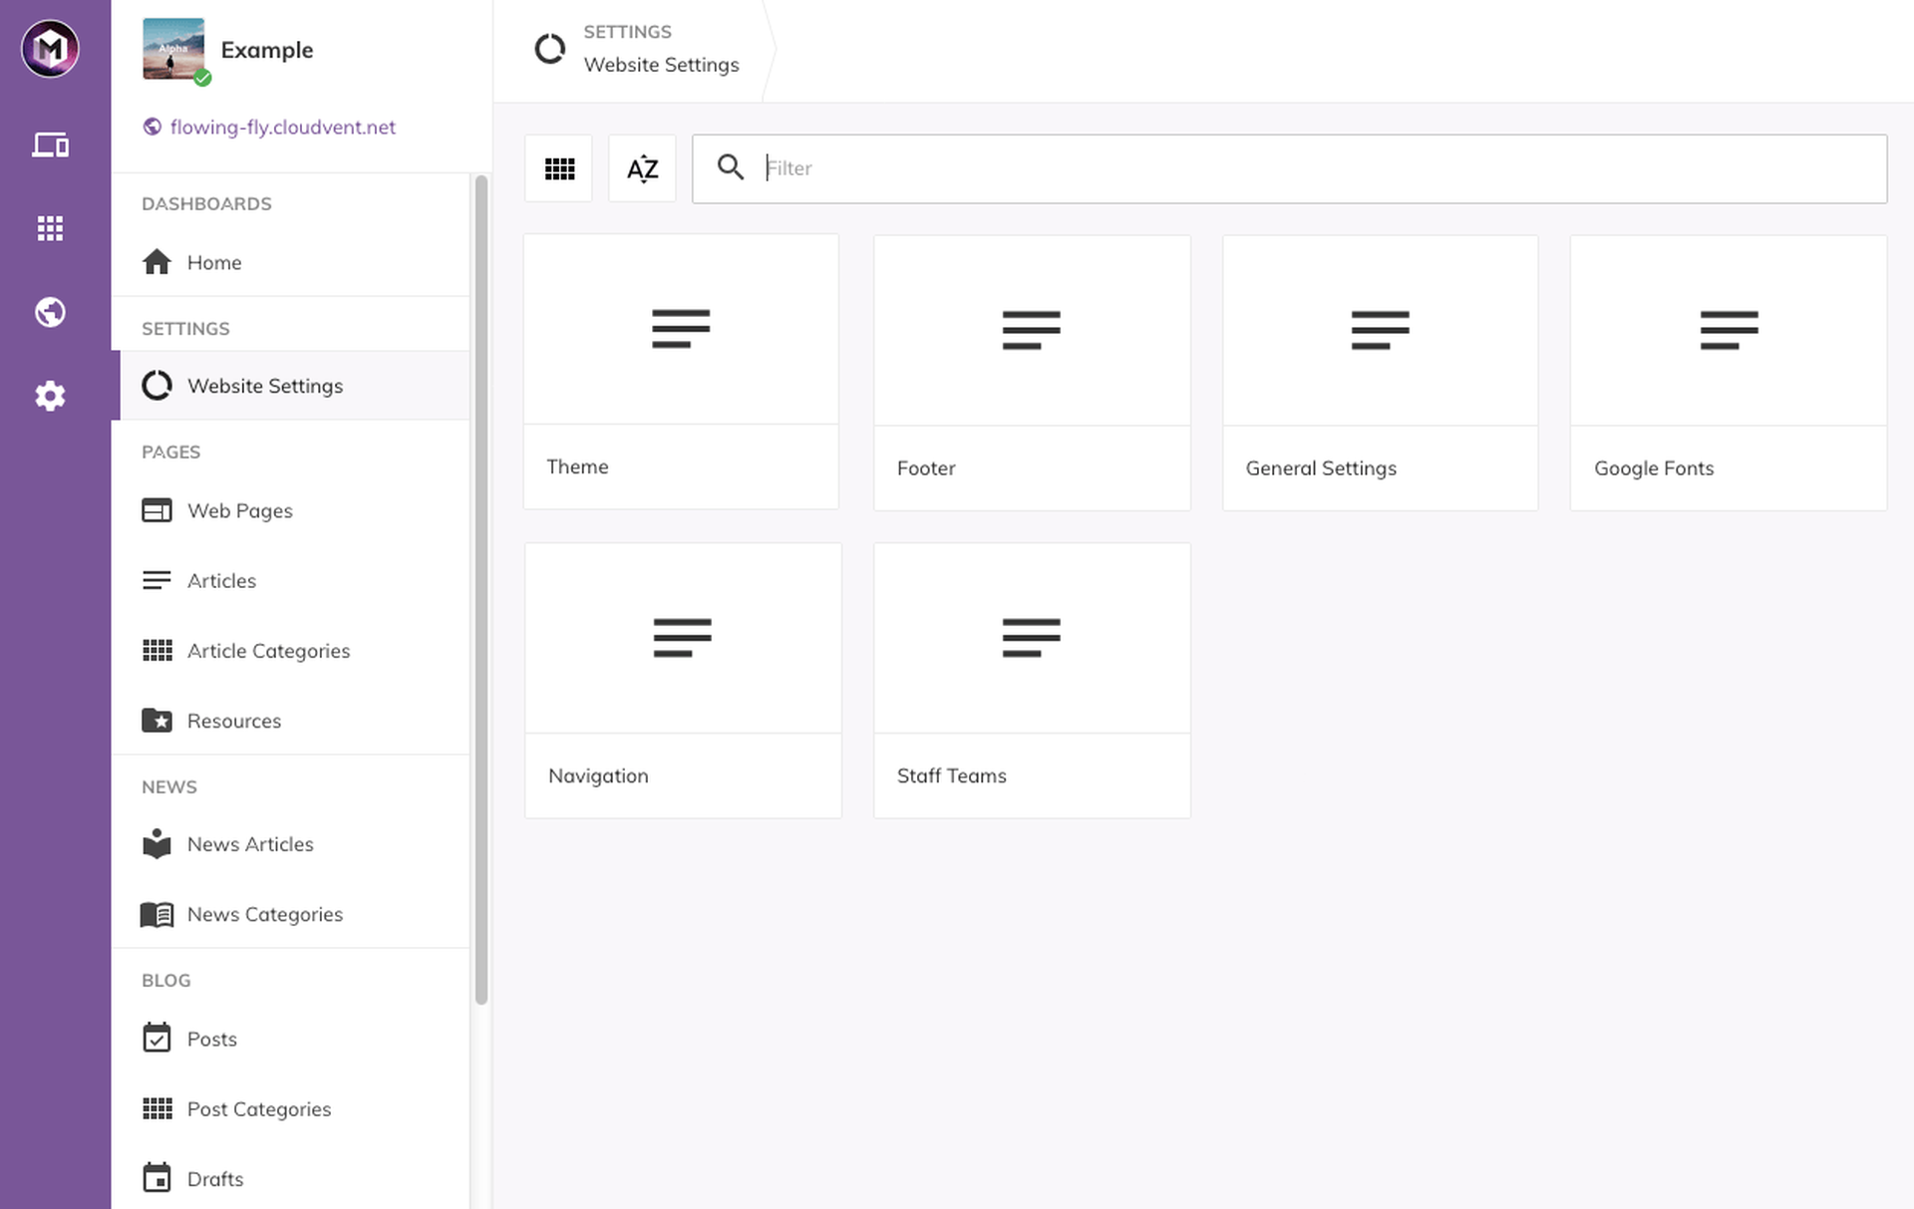Open the globe icon in purple sidebar

click(x=50, y=312)
